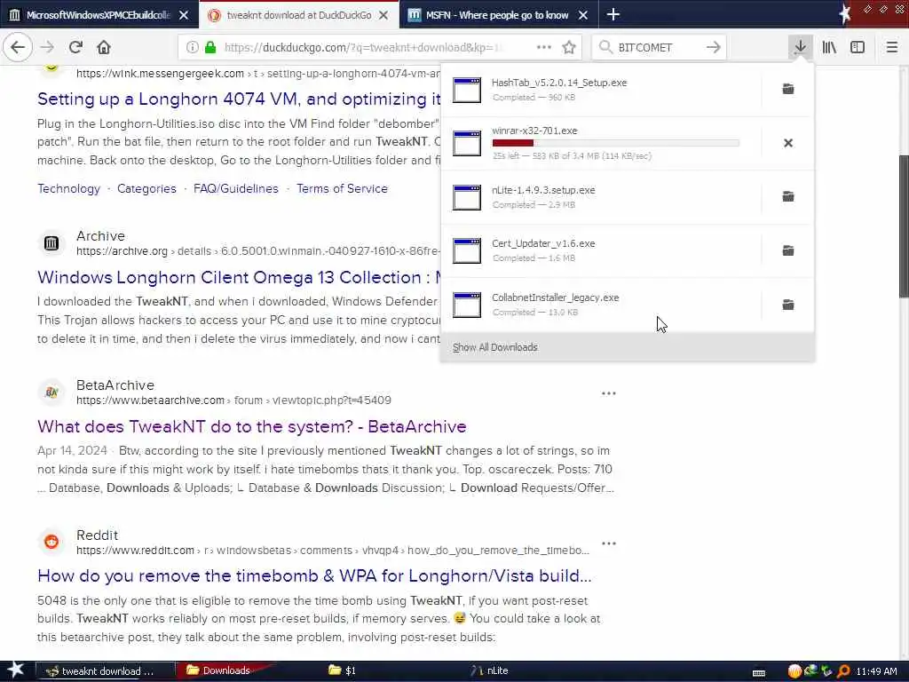Switch to nLite taskbar window

coord(489,671)
